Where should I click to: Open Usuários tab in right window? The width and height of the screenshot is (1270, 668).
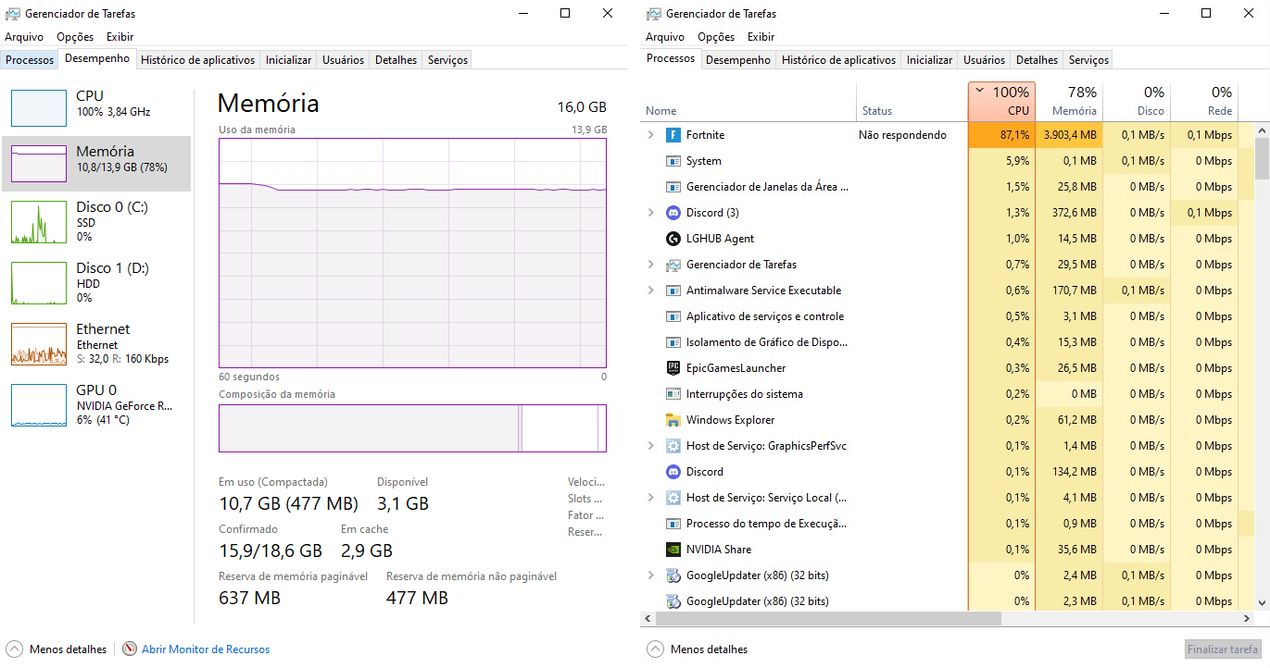tap(984, 60)
